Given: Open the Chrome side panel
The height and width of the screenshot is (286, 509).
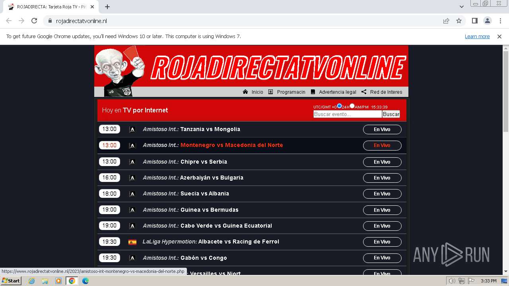Looking at the screenshot, I should point(474,21).
